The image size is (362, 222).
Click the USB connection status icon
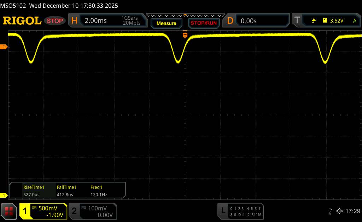(330, 211)
